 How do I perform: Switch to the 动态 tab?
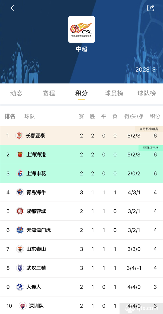[x=16, y=93]
